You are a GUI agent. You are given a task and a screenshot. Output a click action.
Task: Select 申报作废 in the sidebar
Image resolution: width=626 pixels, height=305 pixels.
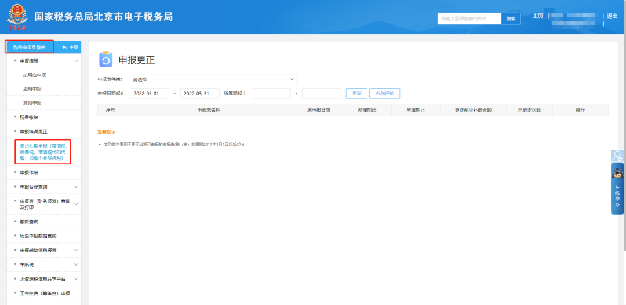tap(29, 172)
